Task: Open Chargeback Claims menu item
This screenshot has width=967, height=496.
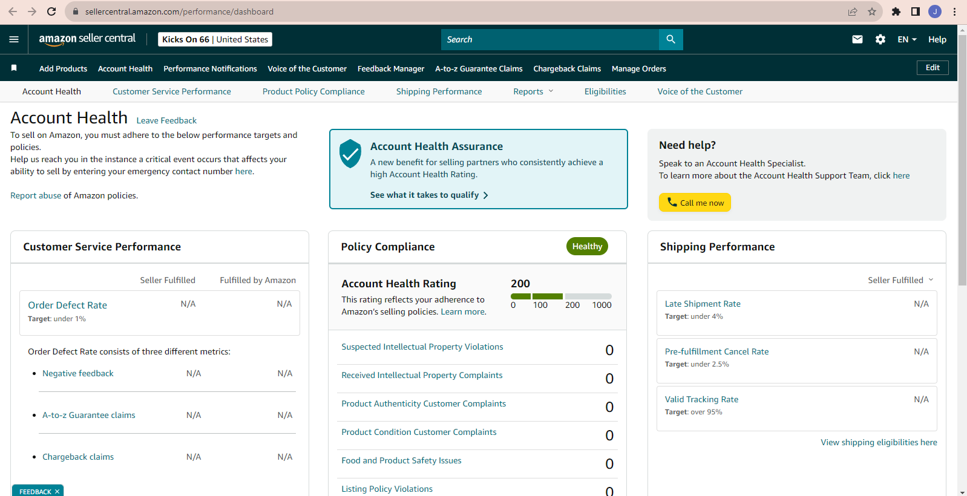Action: point(567,68)
